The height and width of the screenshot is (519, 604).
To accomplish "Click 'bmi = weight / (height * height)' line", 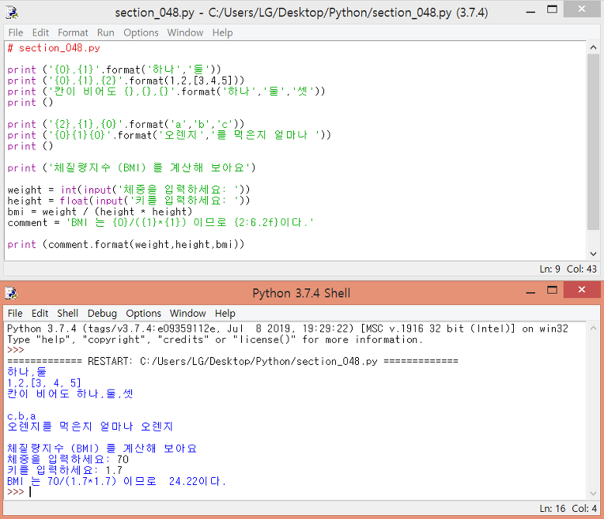I will 100,212.
